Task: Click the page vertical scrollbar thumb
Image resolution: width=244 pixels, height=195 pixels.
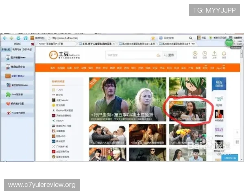Action: [241, 54]
